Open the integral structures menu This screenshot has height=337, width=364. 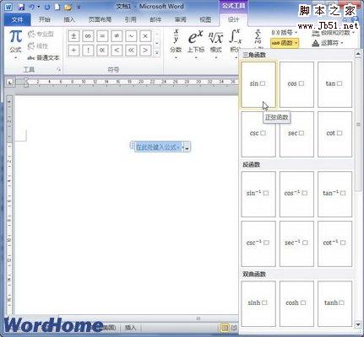[x=235, y=45]
